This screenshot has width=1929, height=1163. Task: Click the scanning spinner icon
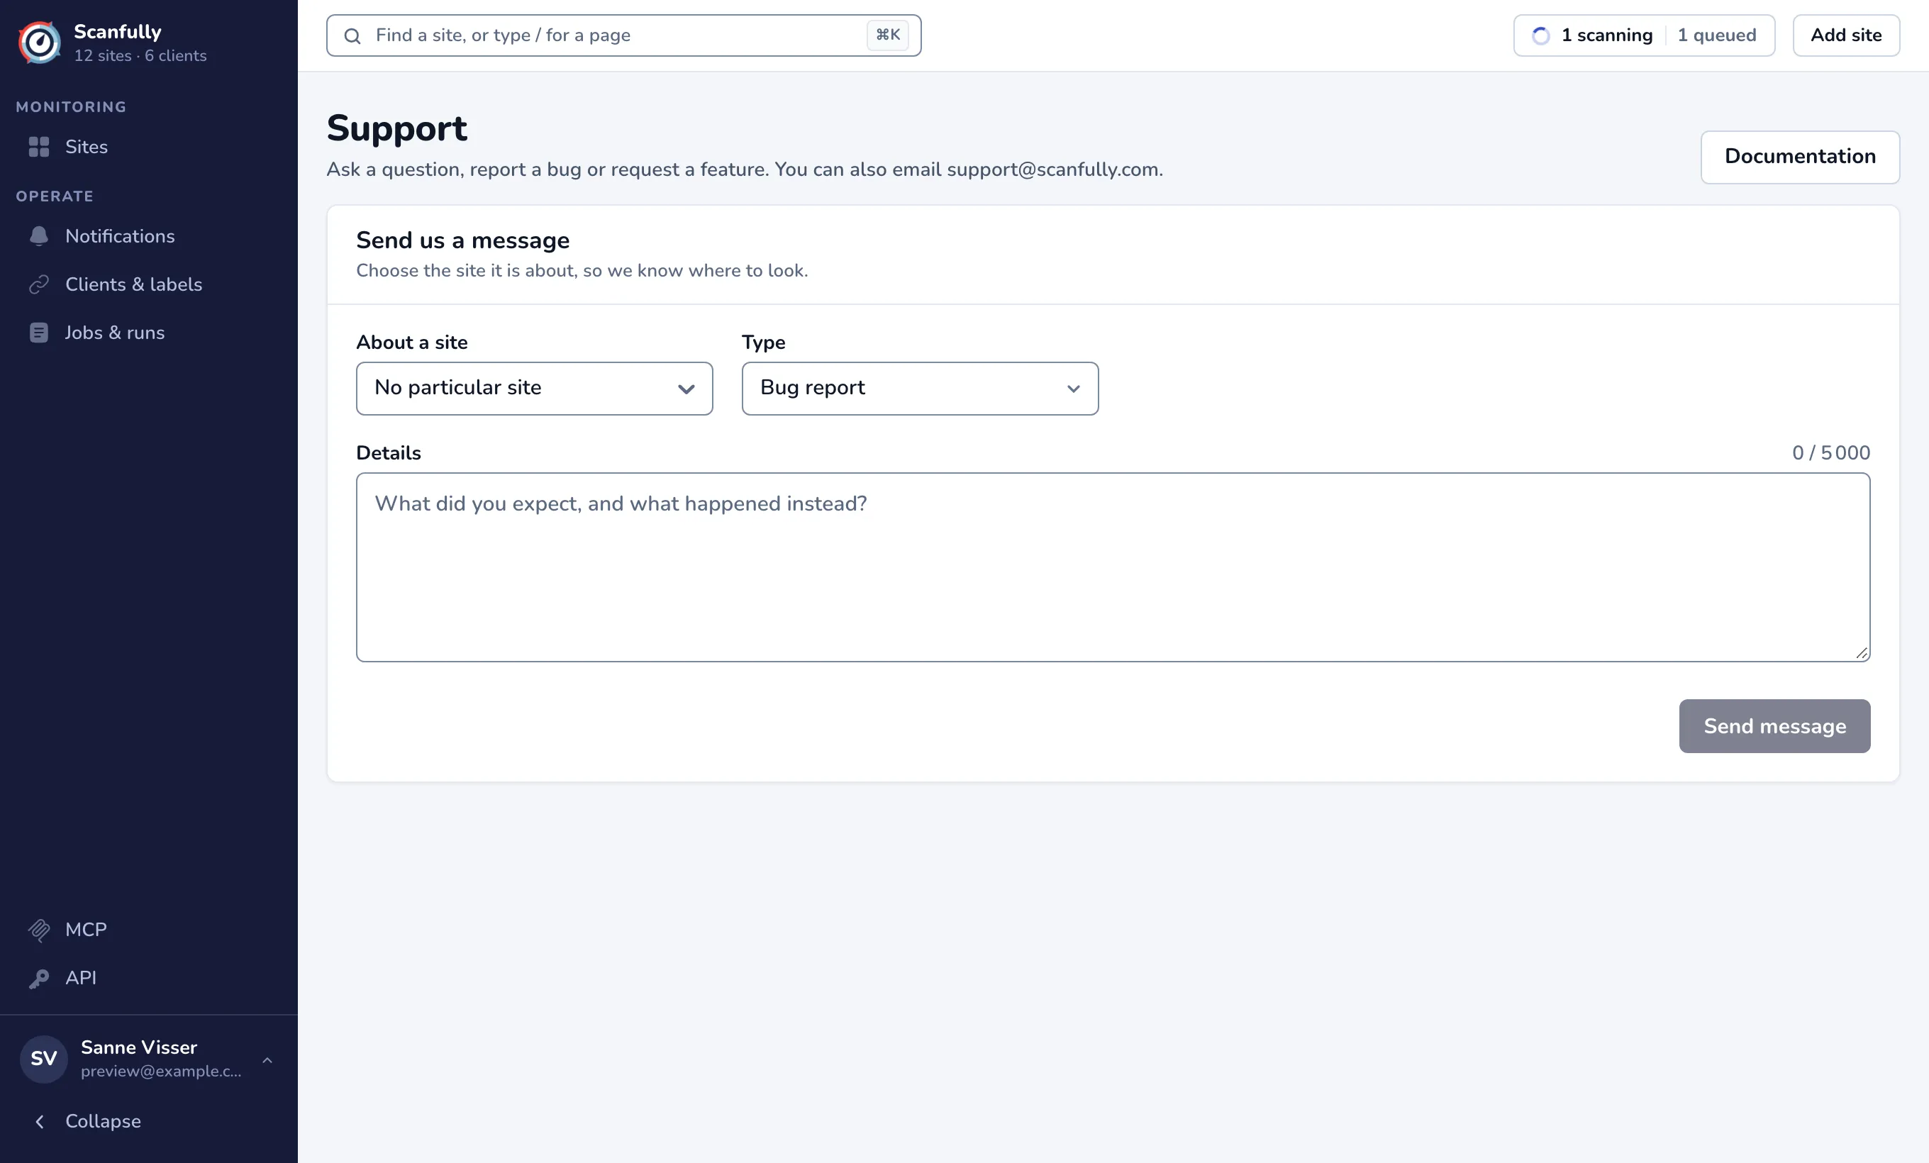coord(1540,36)
